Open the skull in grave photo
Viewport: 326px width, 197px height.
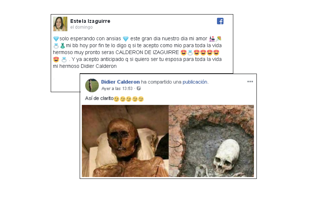tap(211, 141)
